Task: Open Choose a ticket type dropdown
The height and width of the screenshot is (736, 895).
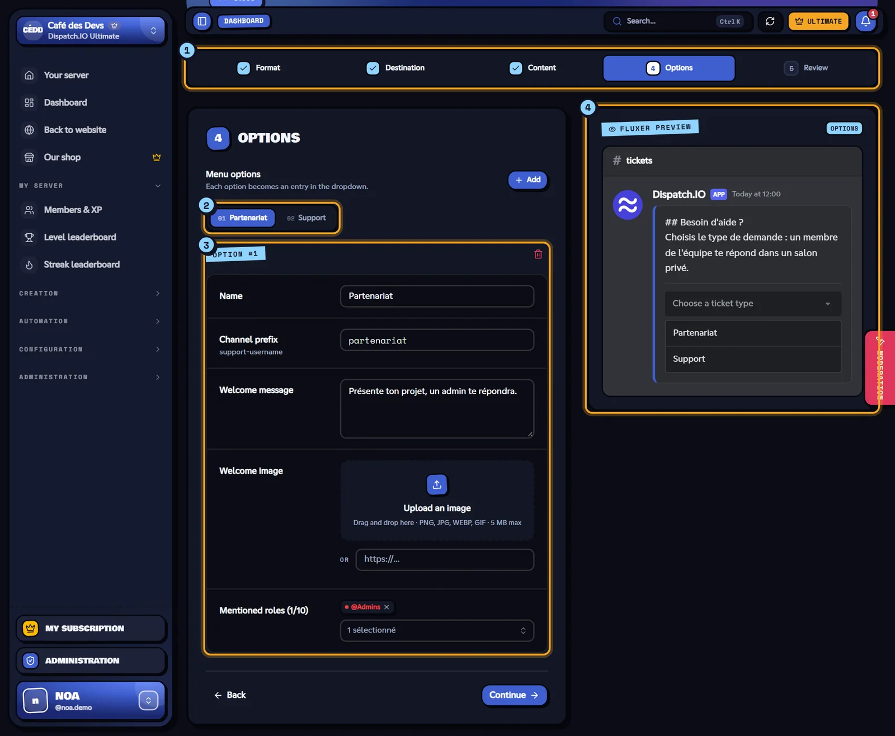Action: click(753, 303)
